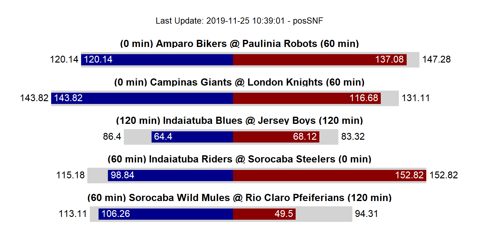Screen dimensions: 479x239
Task: Click the red Jersey Boys 68.12 bar
Action: (276, 137)
